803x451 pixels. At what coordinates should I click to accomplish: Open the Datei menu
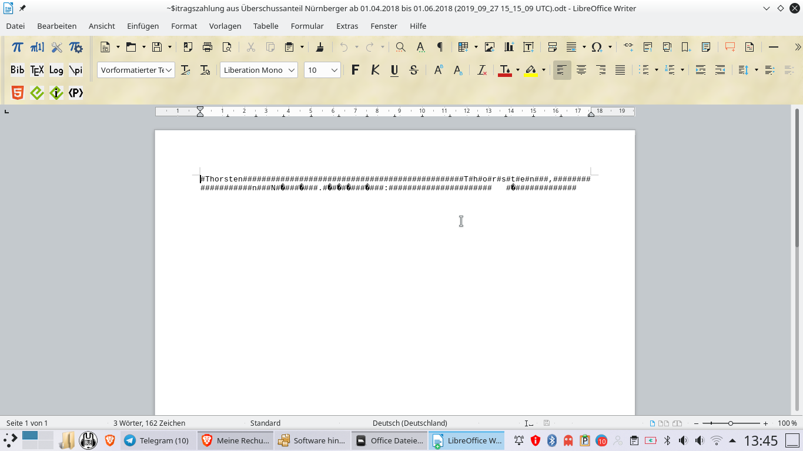coord(15,26)
